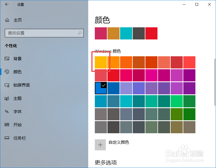Type in the 查找设置 search box
Image resolution: width=216 pixels, height=168 pixels.
pyautogui.click(x=41, y=33)
